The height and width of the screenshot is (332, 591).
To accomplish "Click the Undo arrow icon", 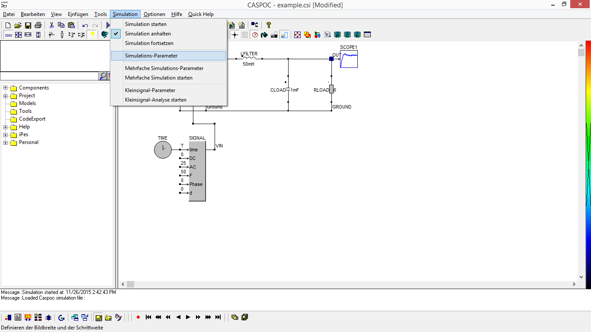I will click(85, 26).
